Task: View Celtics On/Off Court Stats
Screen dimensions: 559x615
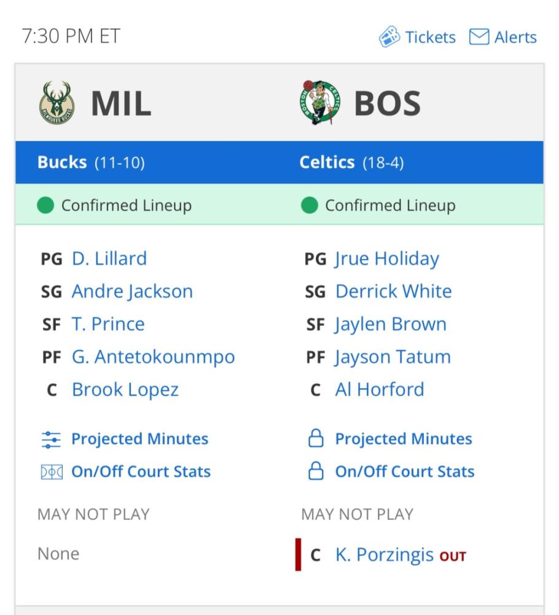Action: (x=404, y=472)
